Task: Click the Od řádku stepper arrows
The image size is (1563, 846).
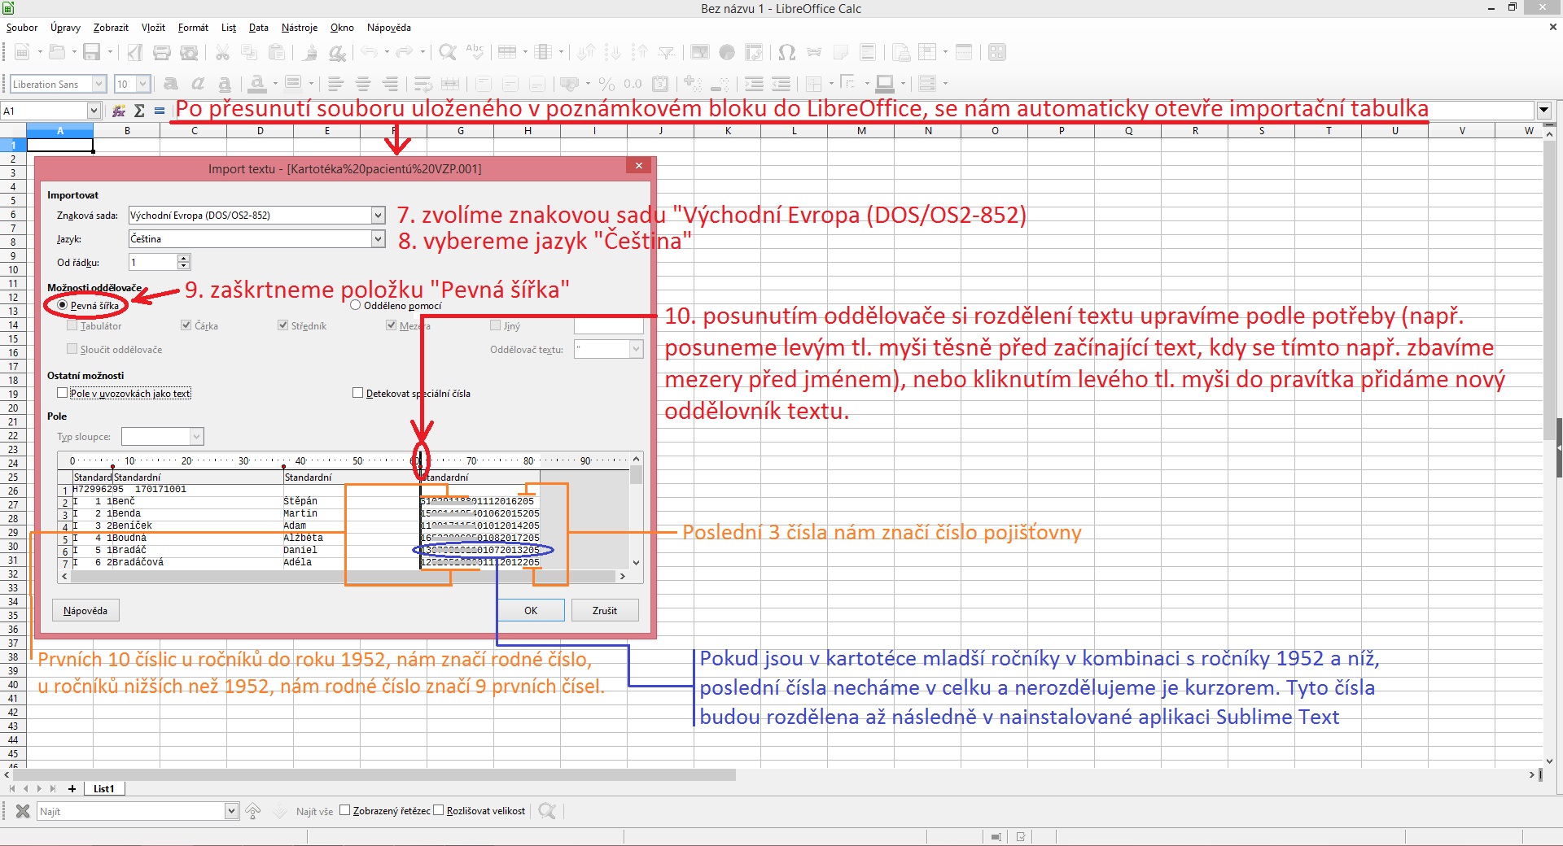Action: point(184,262)
